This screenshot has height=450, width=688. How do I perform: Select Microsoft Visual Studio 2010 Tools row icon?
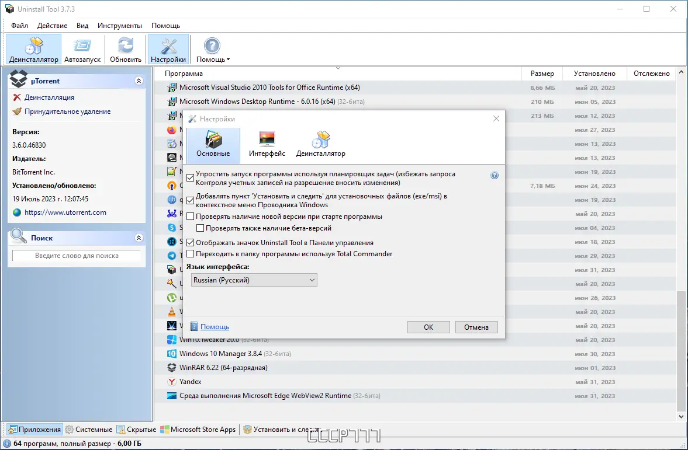pos(171,88)
